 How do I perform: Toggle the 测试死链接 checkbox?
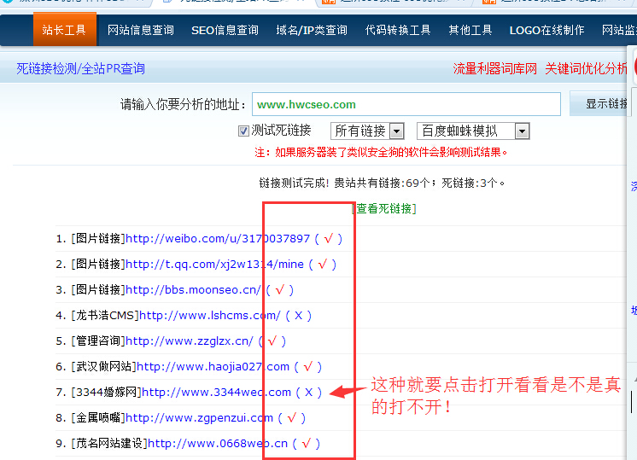(x=243, y=131)
